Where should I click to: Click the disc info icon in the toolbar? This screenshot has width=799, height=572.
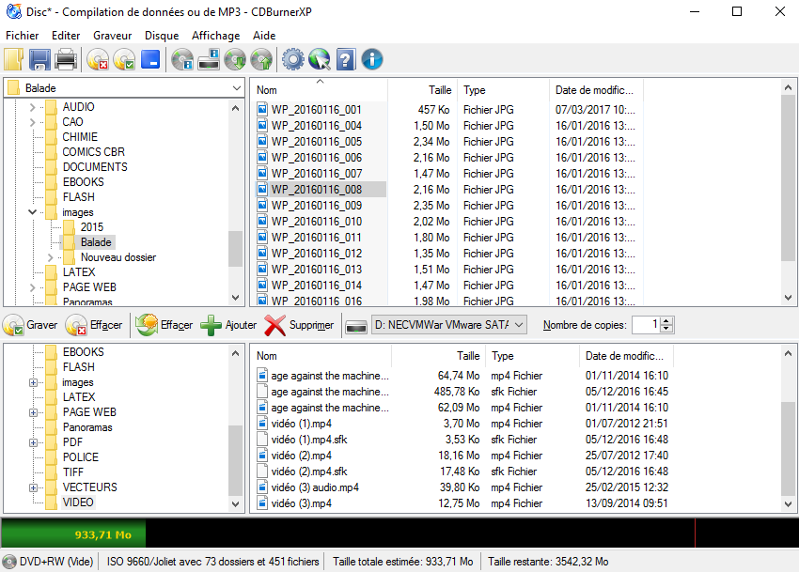pyautogui.click(x=182, y=59)
